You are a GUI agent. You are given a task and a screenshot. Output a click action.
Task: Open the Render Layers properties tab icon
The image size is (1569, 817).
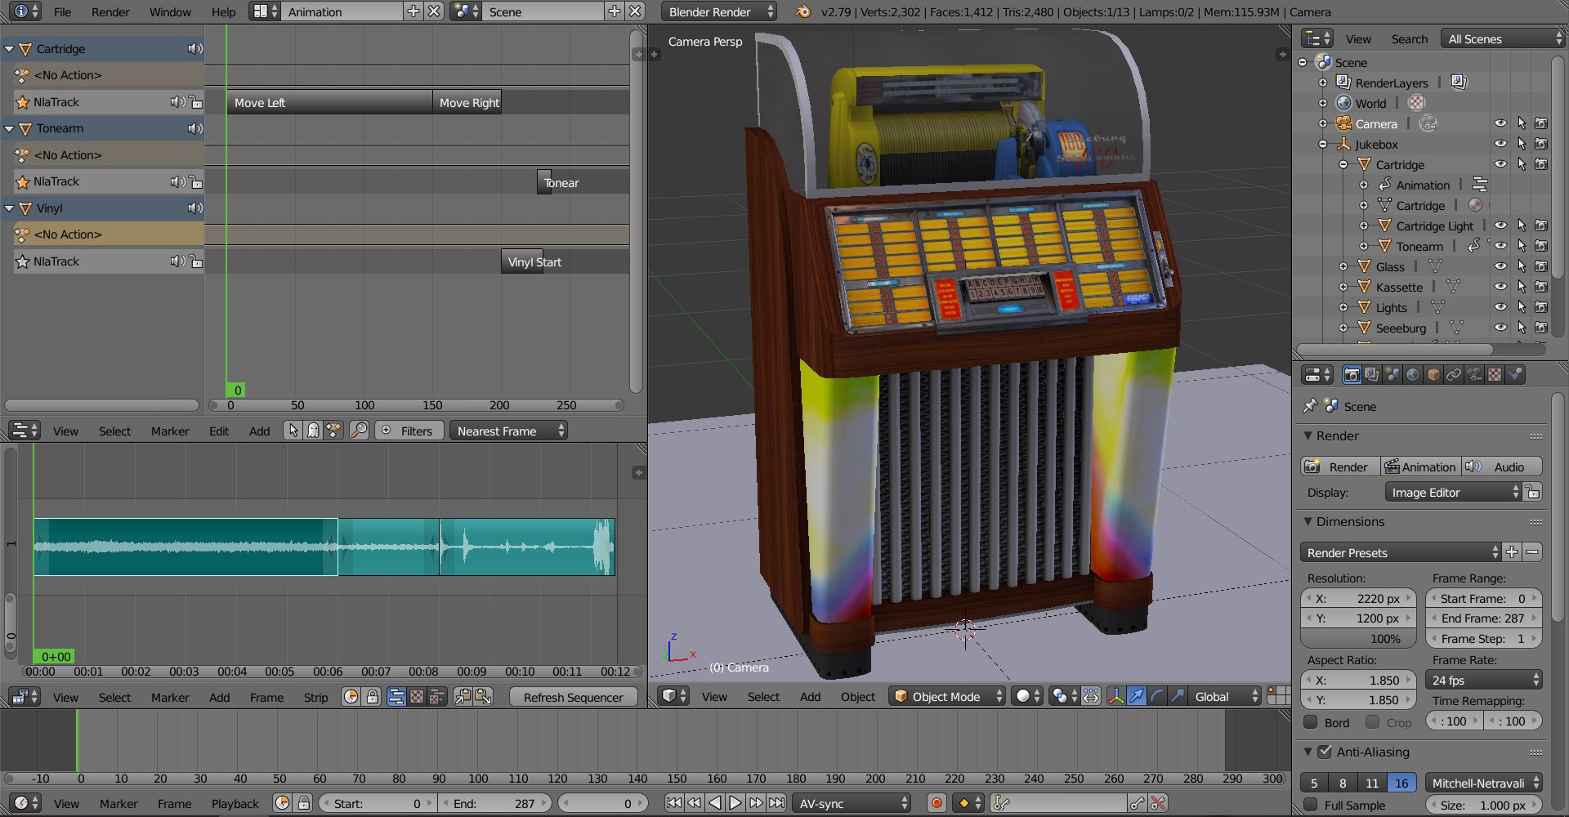click(x=1372, y=375)
